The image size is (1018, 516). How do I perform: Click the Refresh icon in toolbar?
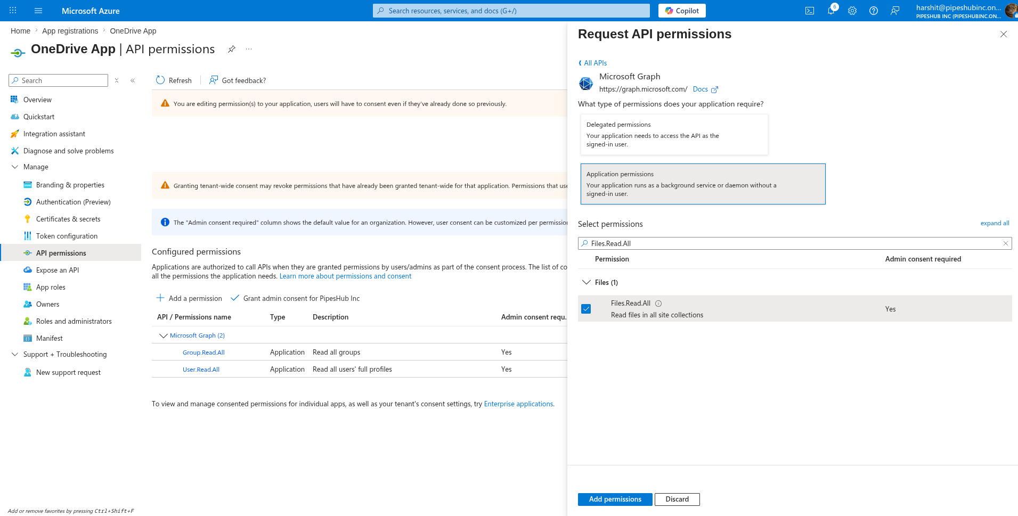(160, 80)
